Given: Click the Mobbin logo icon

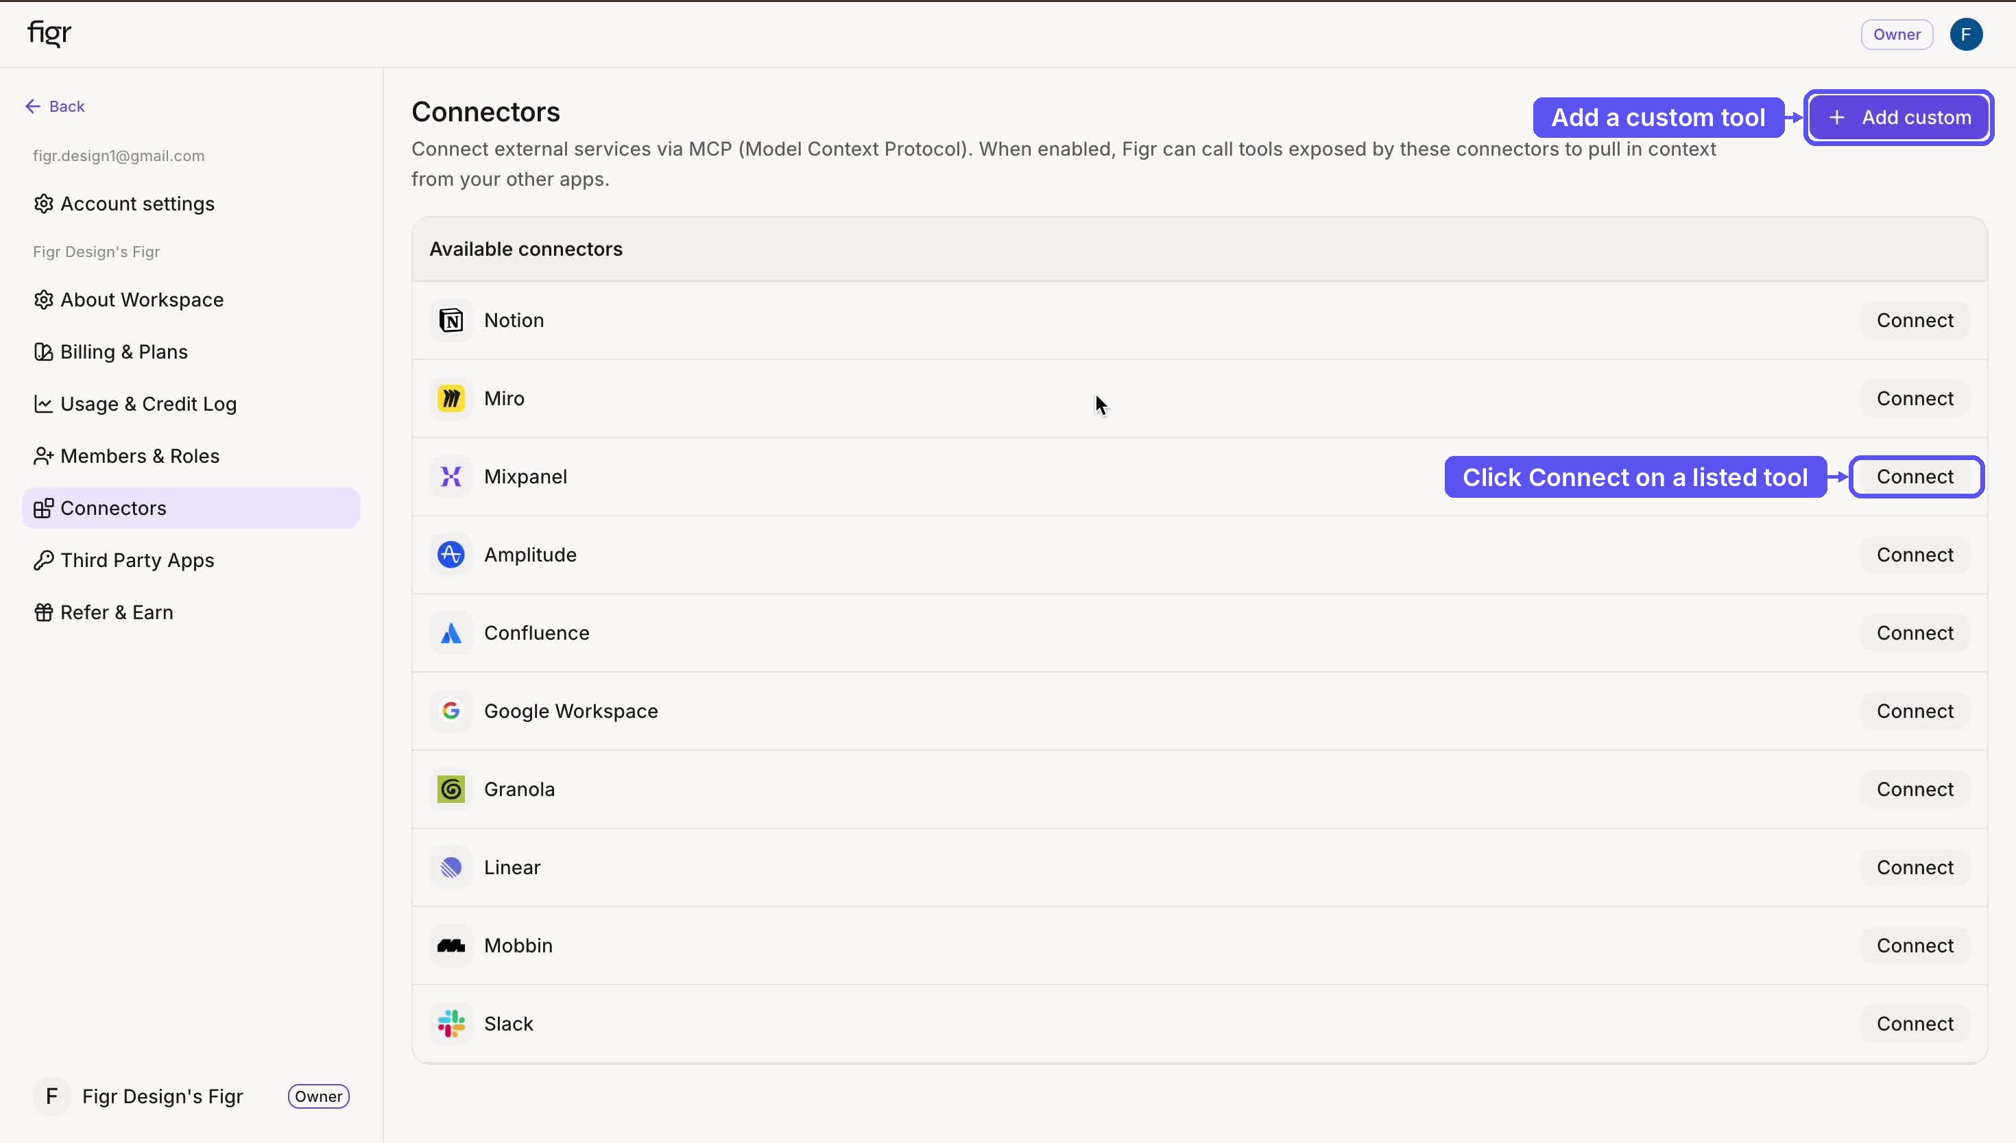Looking at the screenshot, I should point(451,945).
